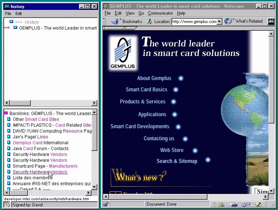Open backlink DAVID YUAN Computing Resource Page
This screenshot has width=278, height=210.
pyautogui.click(x=52, y=131)
